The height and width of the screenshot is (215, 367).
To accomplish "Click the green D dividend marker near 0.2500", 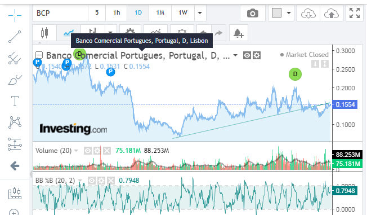I will point(295,74).
